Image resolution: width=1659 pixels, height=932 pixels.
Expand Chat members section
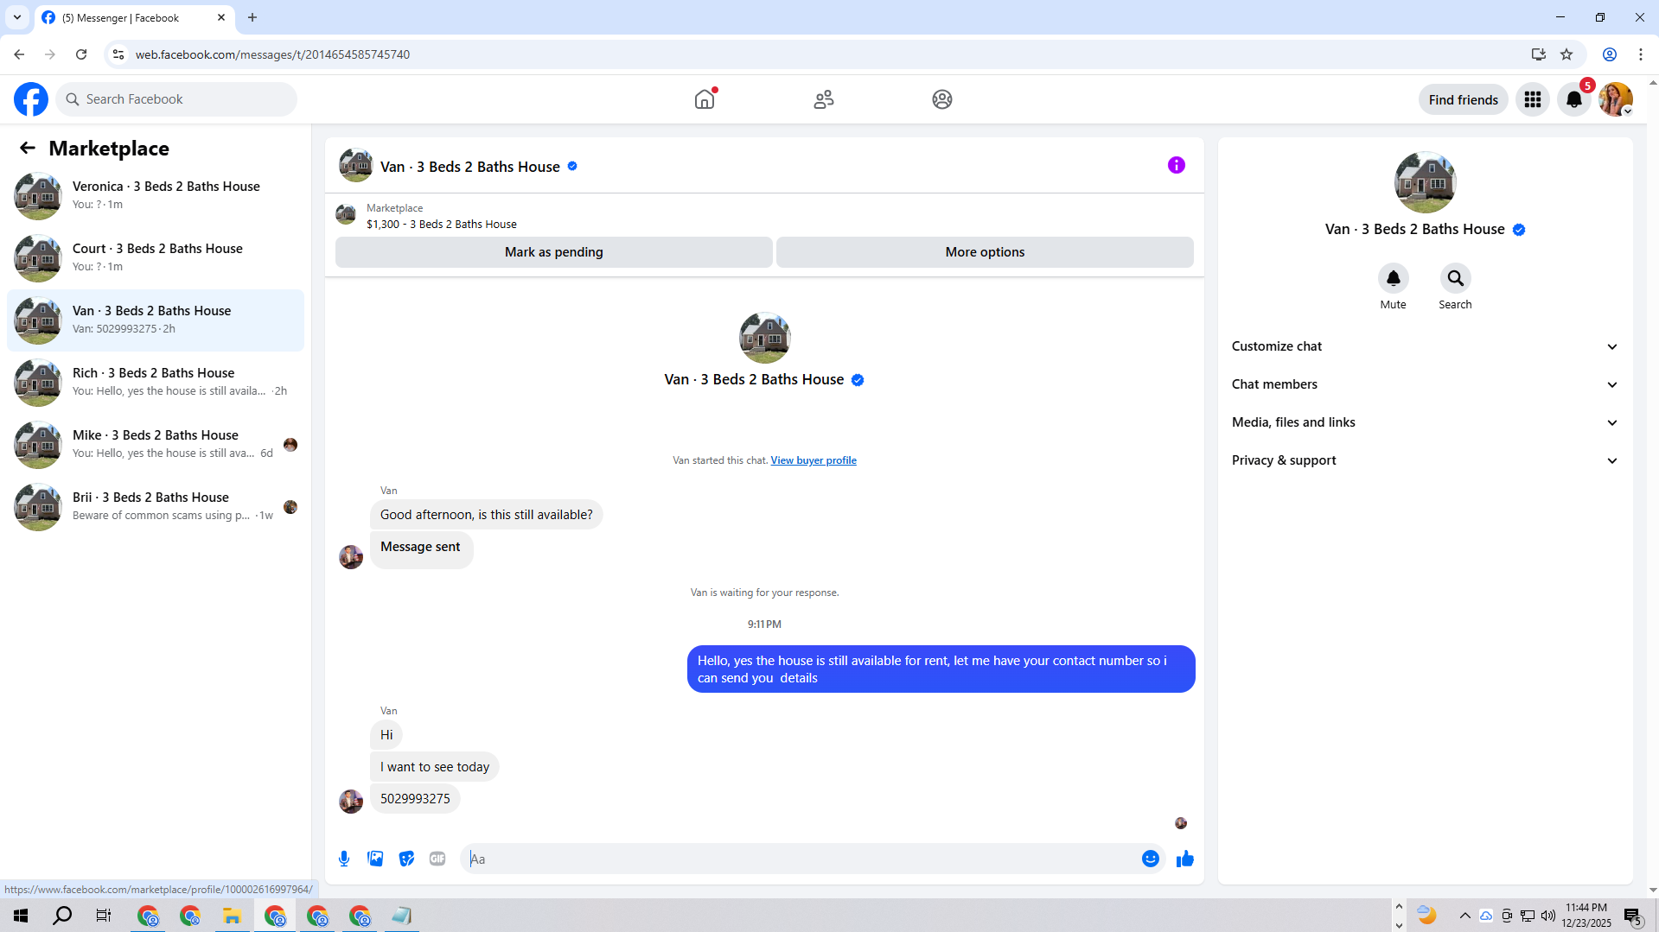(1425, 384)
